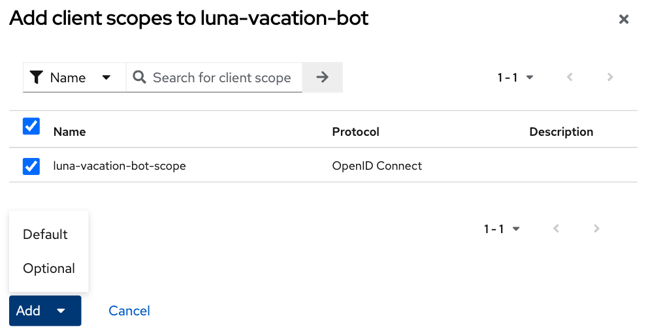Go to next page in top pagination
Image resolution: width=648 pixels, height=333 pixels.
tap(610, 77)
